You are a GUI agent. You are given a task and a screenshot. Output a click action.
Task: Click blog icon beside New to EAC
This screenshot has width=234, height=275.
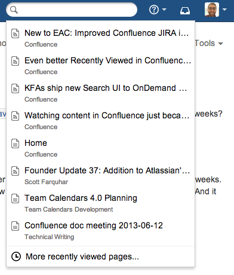[16, 33]
